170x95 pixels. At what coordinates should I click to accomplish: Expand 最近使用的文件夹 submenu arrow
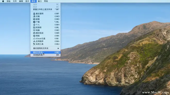click(58, 48)
